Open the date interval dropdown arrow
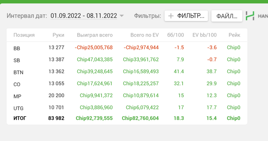 point(121,16)
